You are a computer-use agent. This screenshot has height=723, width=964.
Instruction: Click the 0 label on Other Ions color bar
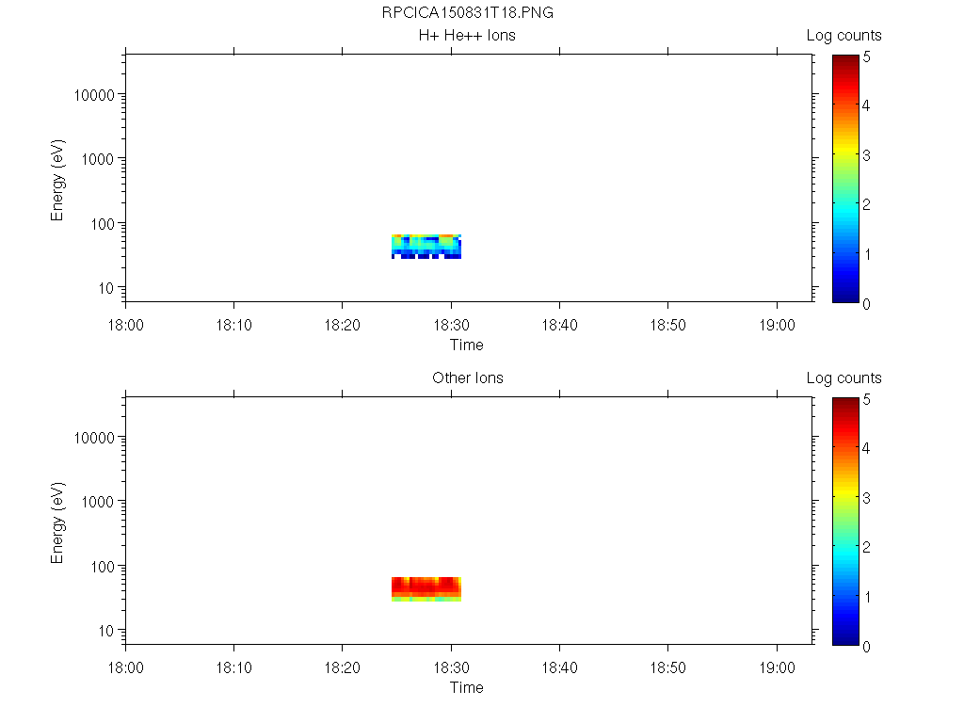tap(866, 647)
